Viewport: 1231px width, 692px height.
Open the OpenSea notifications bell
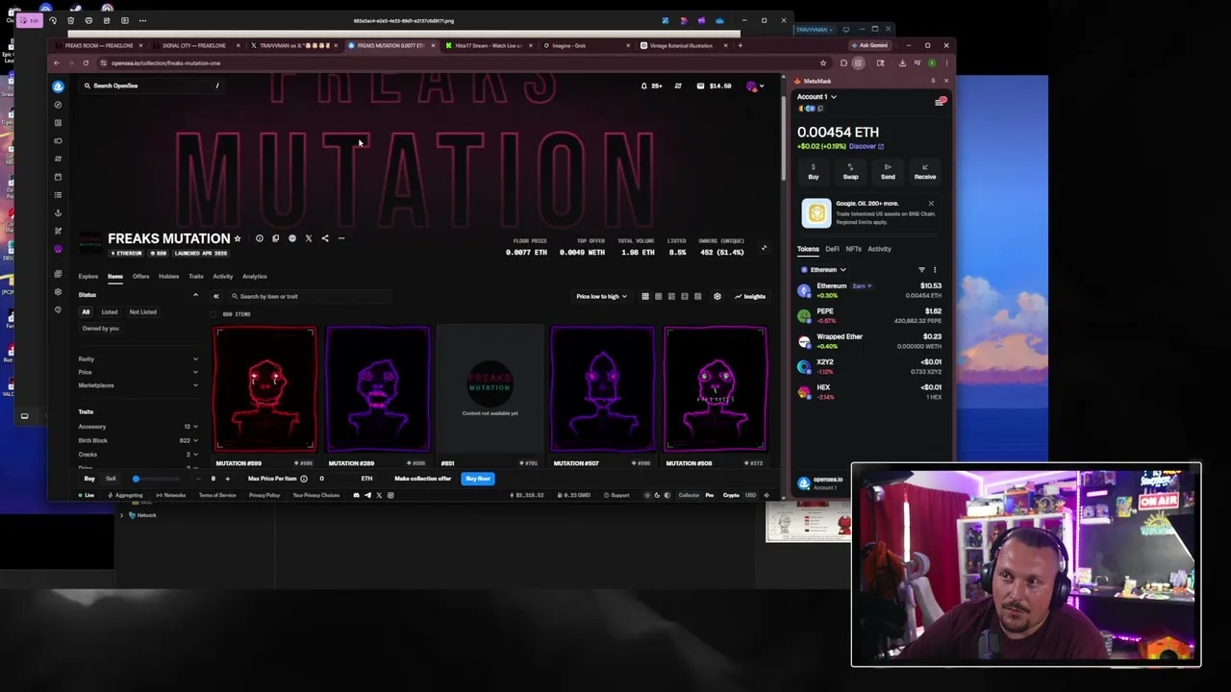coord(644,86)
